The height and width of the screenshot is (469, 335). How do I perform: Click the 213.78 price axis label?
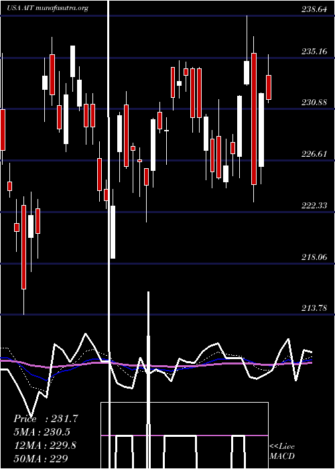314,308
